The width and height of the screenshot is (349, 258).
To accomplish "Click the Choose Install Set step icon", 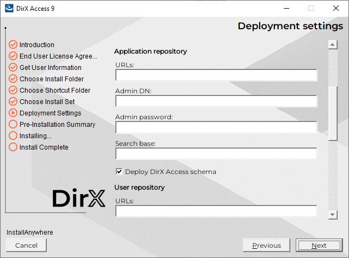I will pos(13,102).
